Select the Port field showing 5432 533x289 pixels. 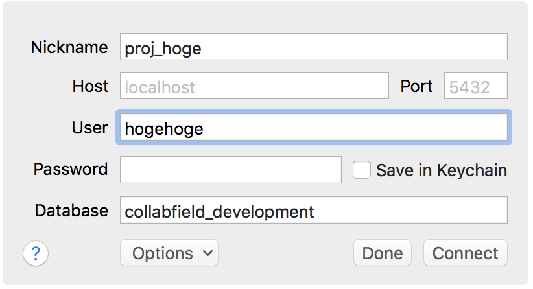[x=475, y=86]
